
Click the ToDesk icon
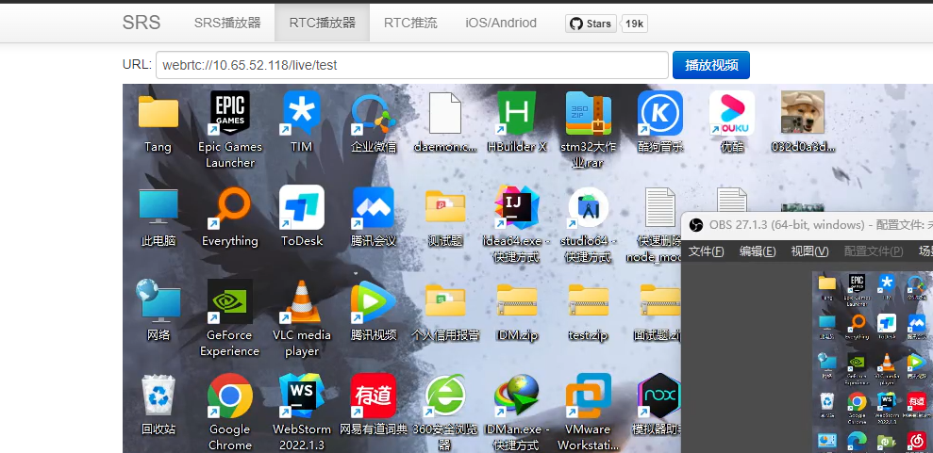click(x=302, y=207)
